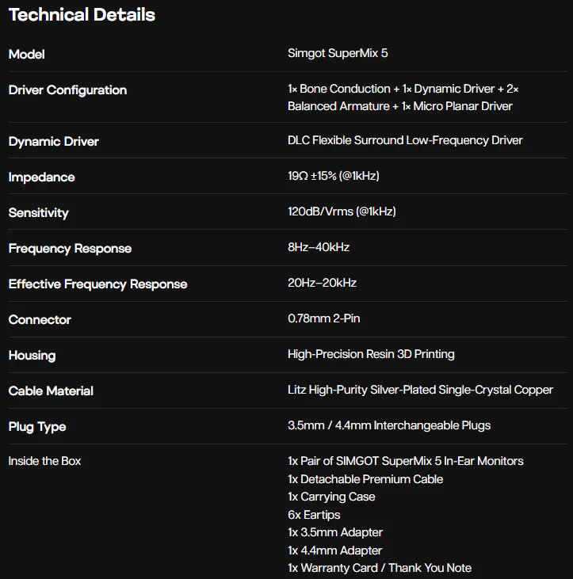Click the 0.78mm 2-Pin connector value
Image resolution: width=573 pixels, height=579 pixels.
[x=323, y=318]
